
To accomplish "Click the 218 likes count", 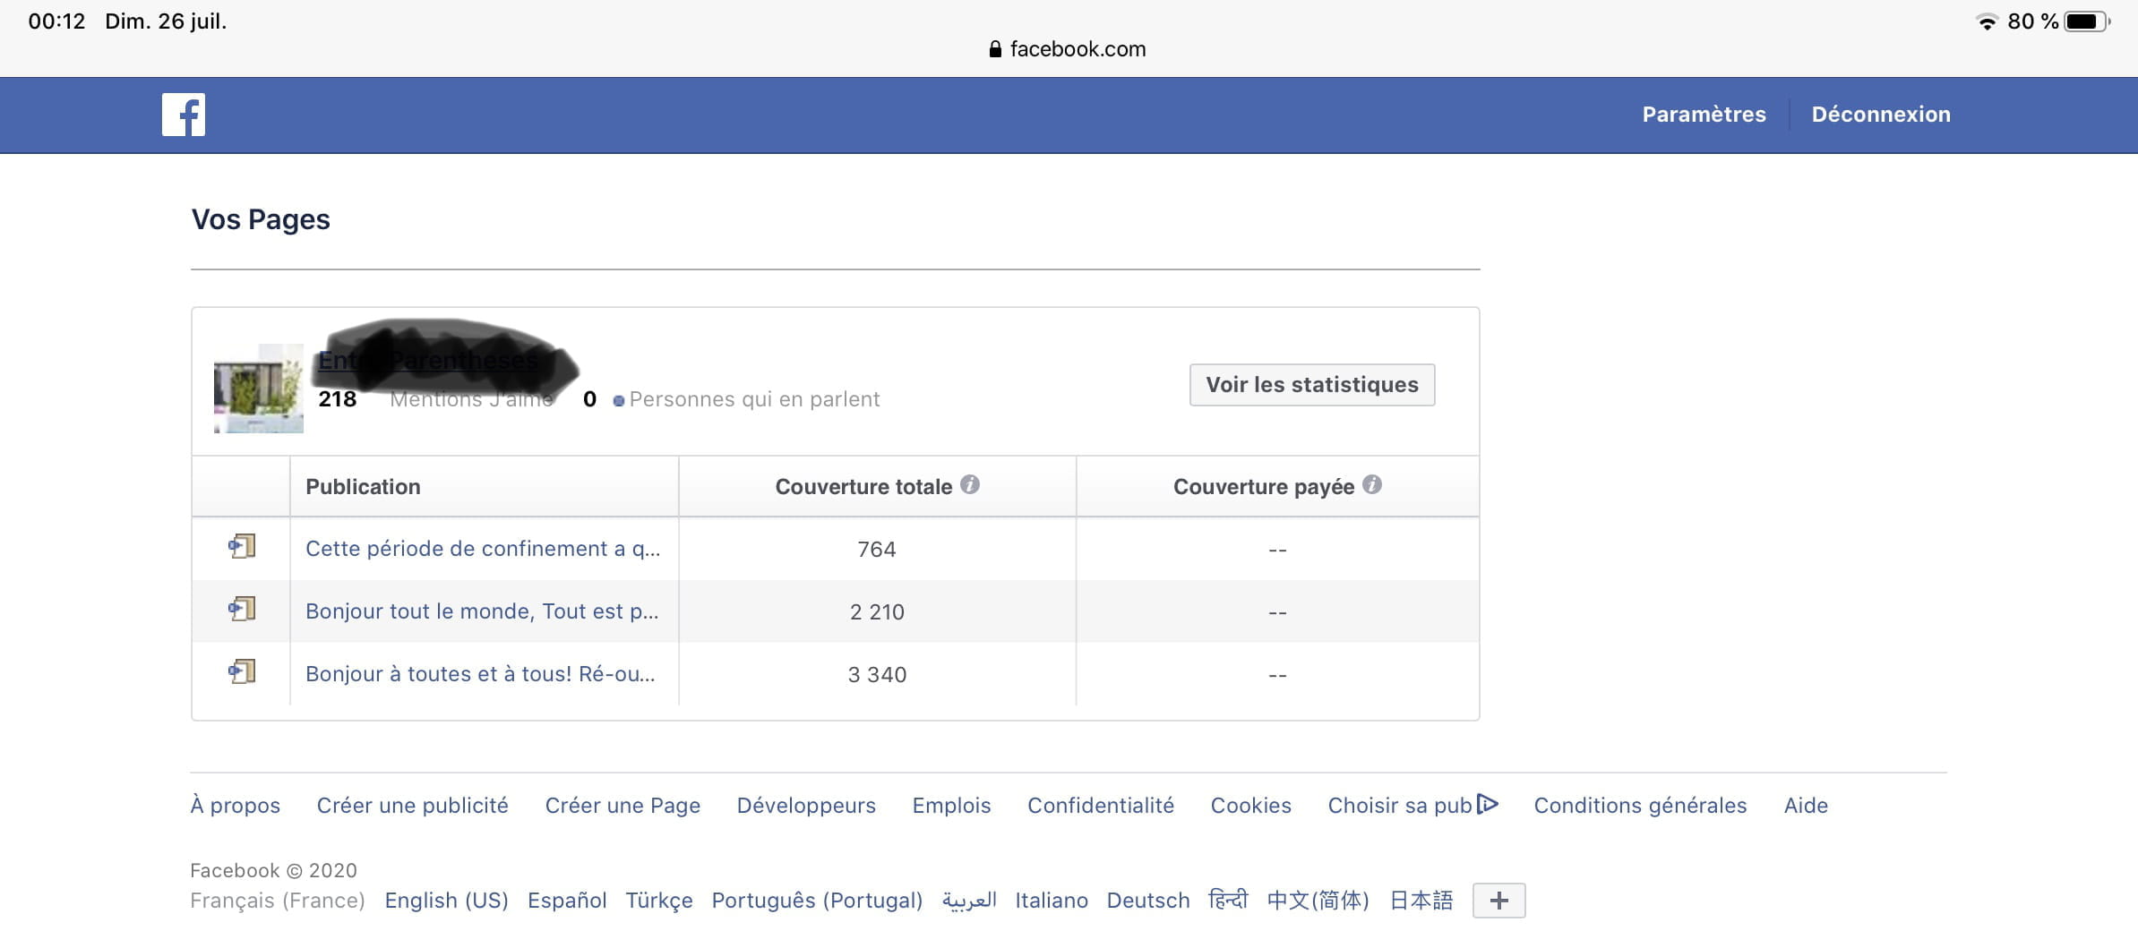I will pyautogui.click(x=338, y=399).
